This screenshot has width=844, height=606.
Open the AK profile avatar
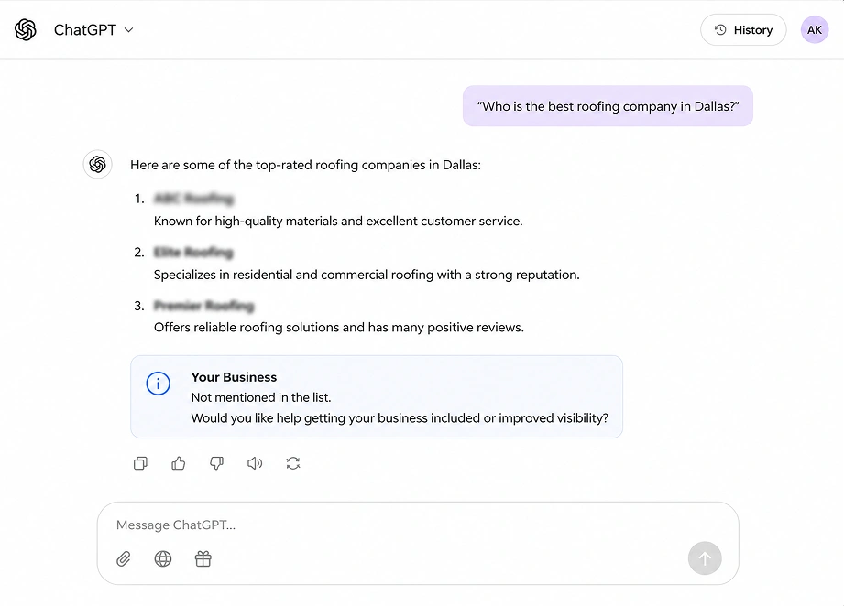815,29
